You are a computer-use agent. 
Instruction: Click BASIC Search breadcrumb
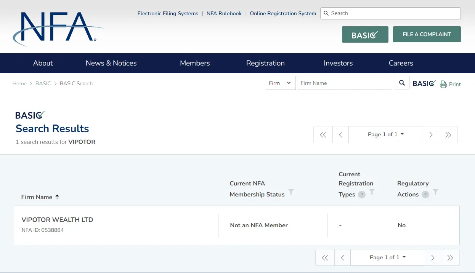point(76,83)
